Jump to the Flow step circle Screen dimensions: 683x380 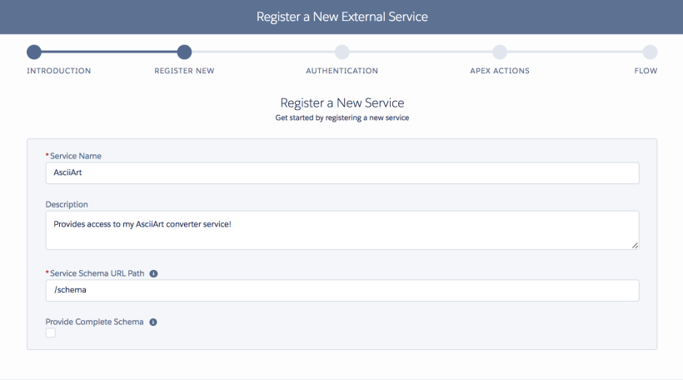(x=650, y=52)
